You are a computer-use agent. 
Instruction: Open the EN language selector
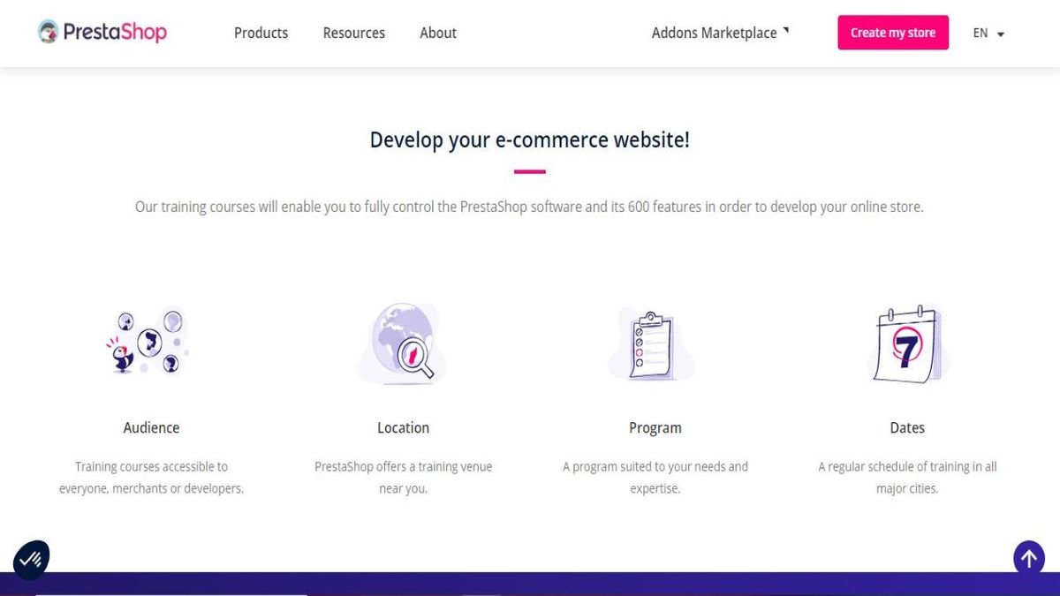tap(980, 33)
